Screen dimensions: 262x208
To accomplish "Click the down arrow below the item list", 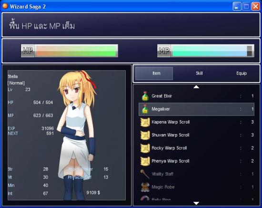I will coord(196,203).
